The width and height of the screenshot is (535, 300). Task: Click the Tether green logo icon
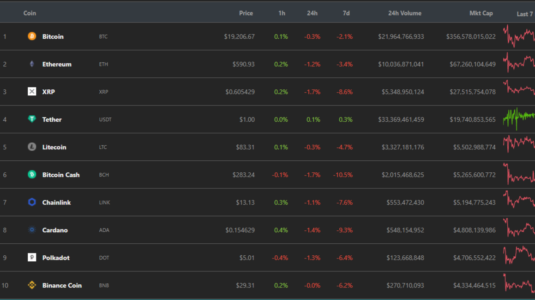pyautogui.click(x=32, y=119)
